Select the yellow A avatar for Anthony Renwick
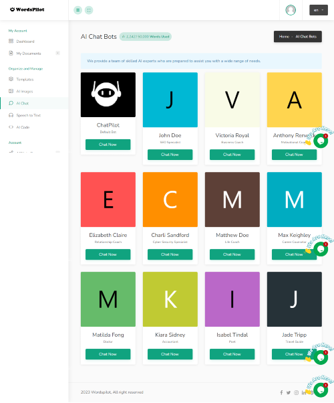 coord(294,100)
